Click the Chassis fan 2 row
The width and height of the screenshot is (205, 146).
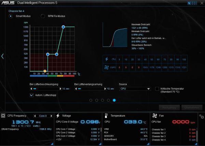[174, 133]
